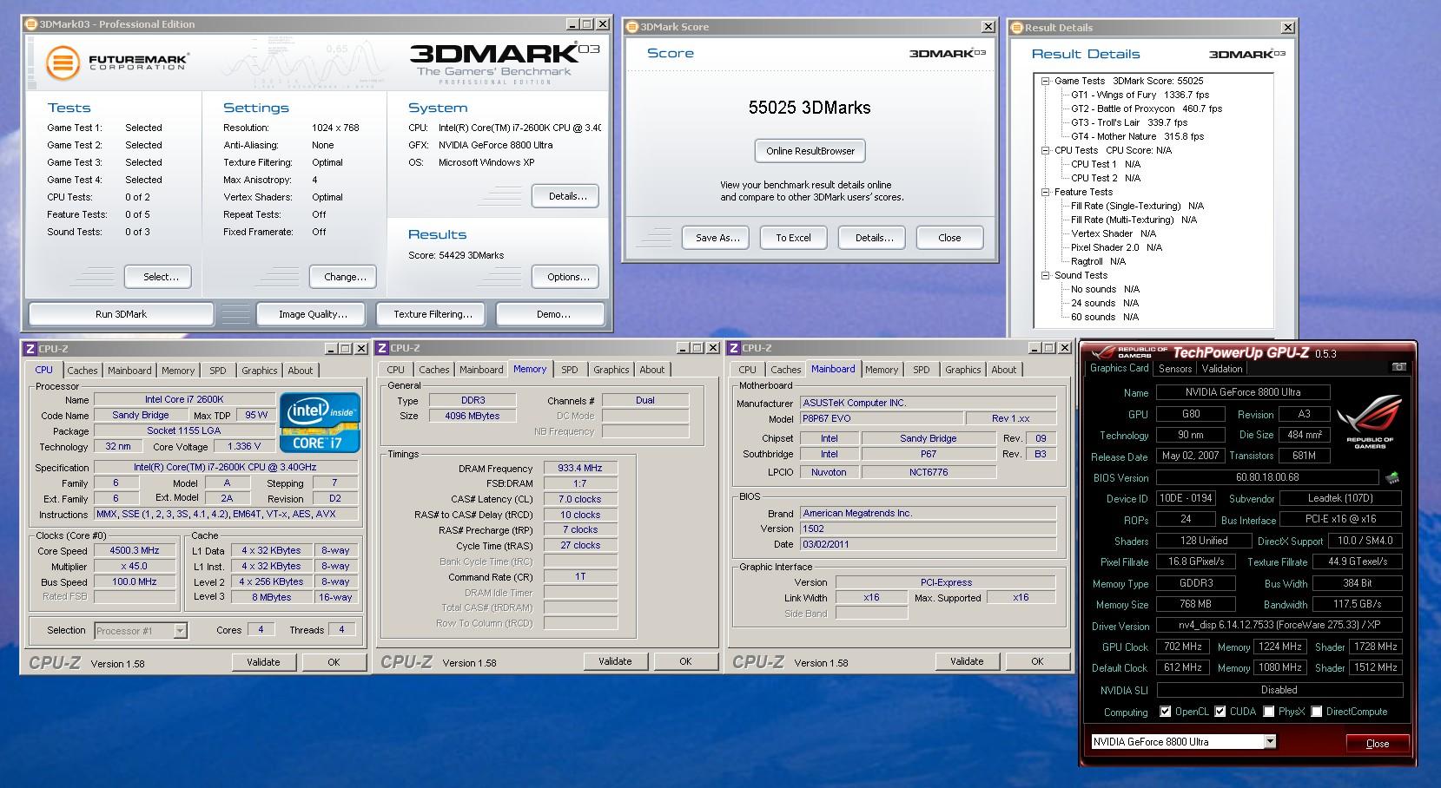Click the title icon of the CPU-Z CPU-tab window
Screen dimensions: 1441x788
pos(30,349)
